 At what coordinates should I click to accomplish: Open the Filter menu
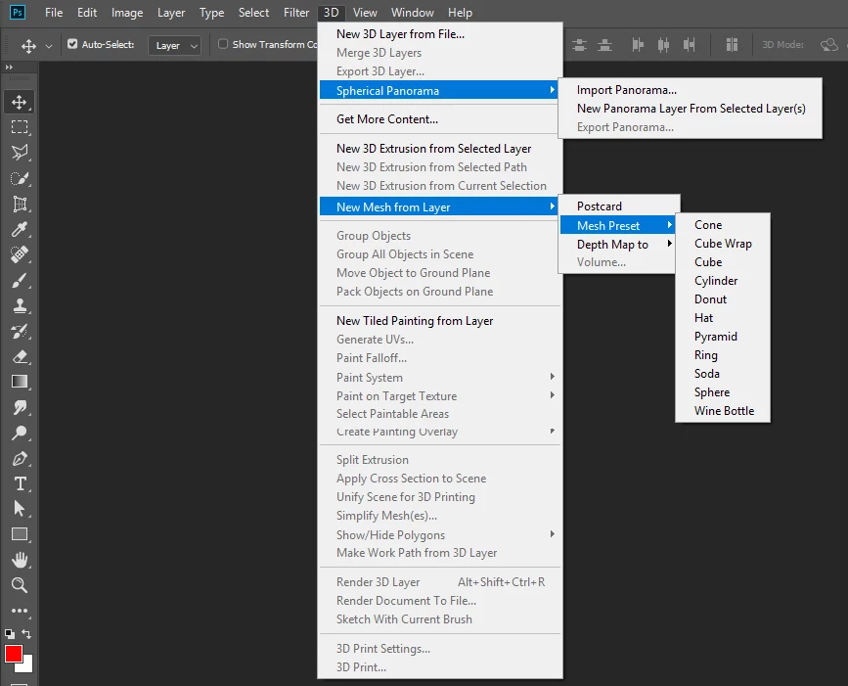[x=296, y=13]
